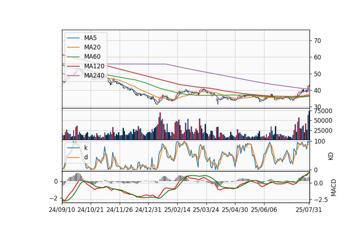Click the MACD right axis value −2.5
Screen dimensions: 344x247
click(x=321, y=200)
